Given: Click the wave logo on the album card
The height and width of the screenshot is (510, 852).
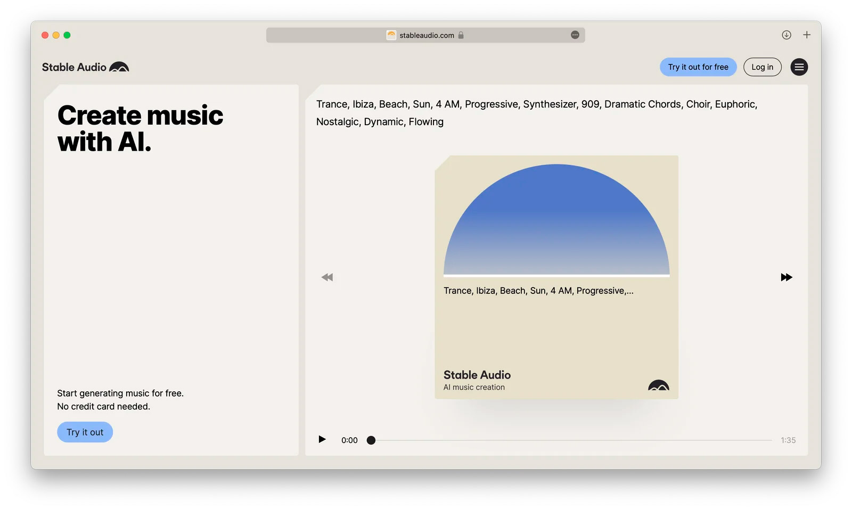Looking at the screenshot, I should pos(658,385).
